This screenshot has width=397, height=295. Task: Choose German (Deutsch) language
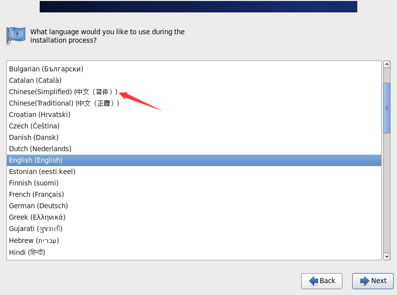(194, 206)
